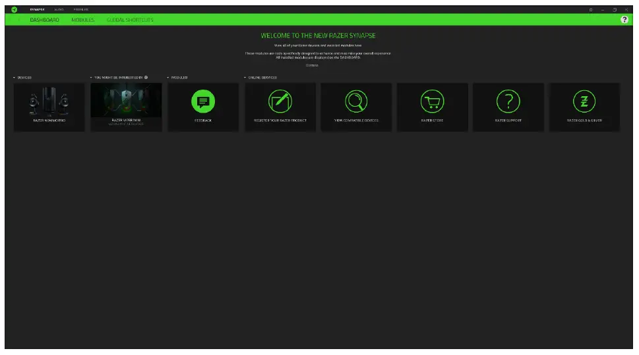Maximize the Razer Synapse window
The image size is (639, 355).
click(615, 10)
